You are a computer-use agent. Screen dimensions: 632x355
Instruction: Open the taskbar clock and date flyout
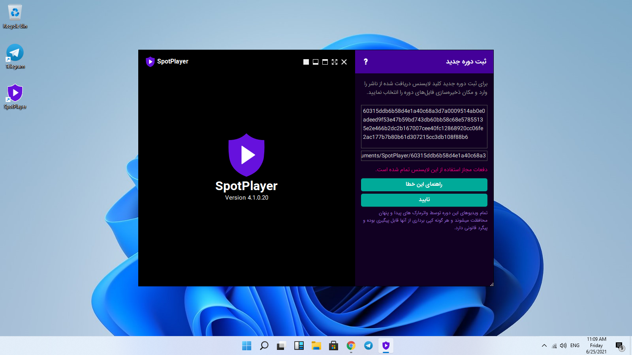pos(596,346)
